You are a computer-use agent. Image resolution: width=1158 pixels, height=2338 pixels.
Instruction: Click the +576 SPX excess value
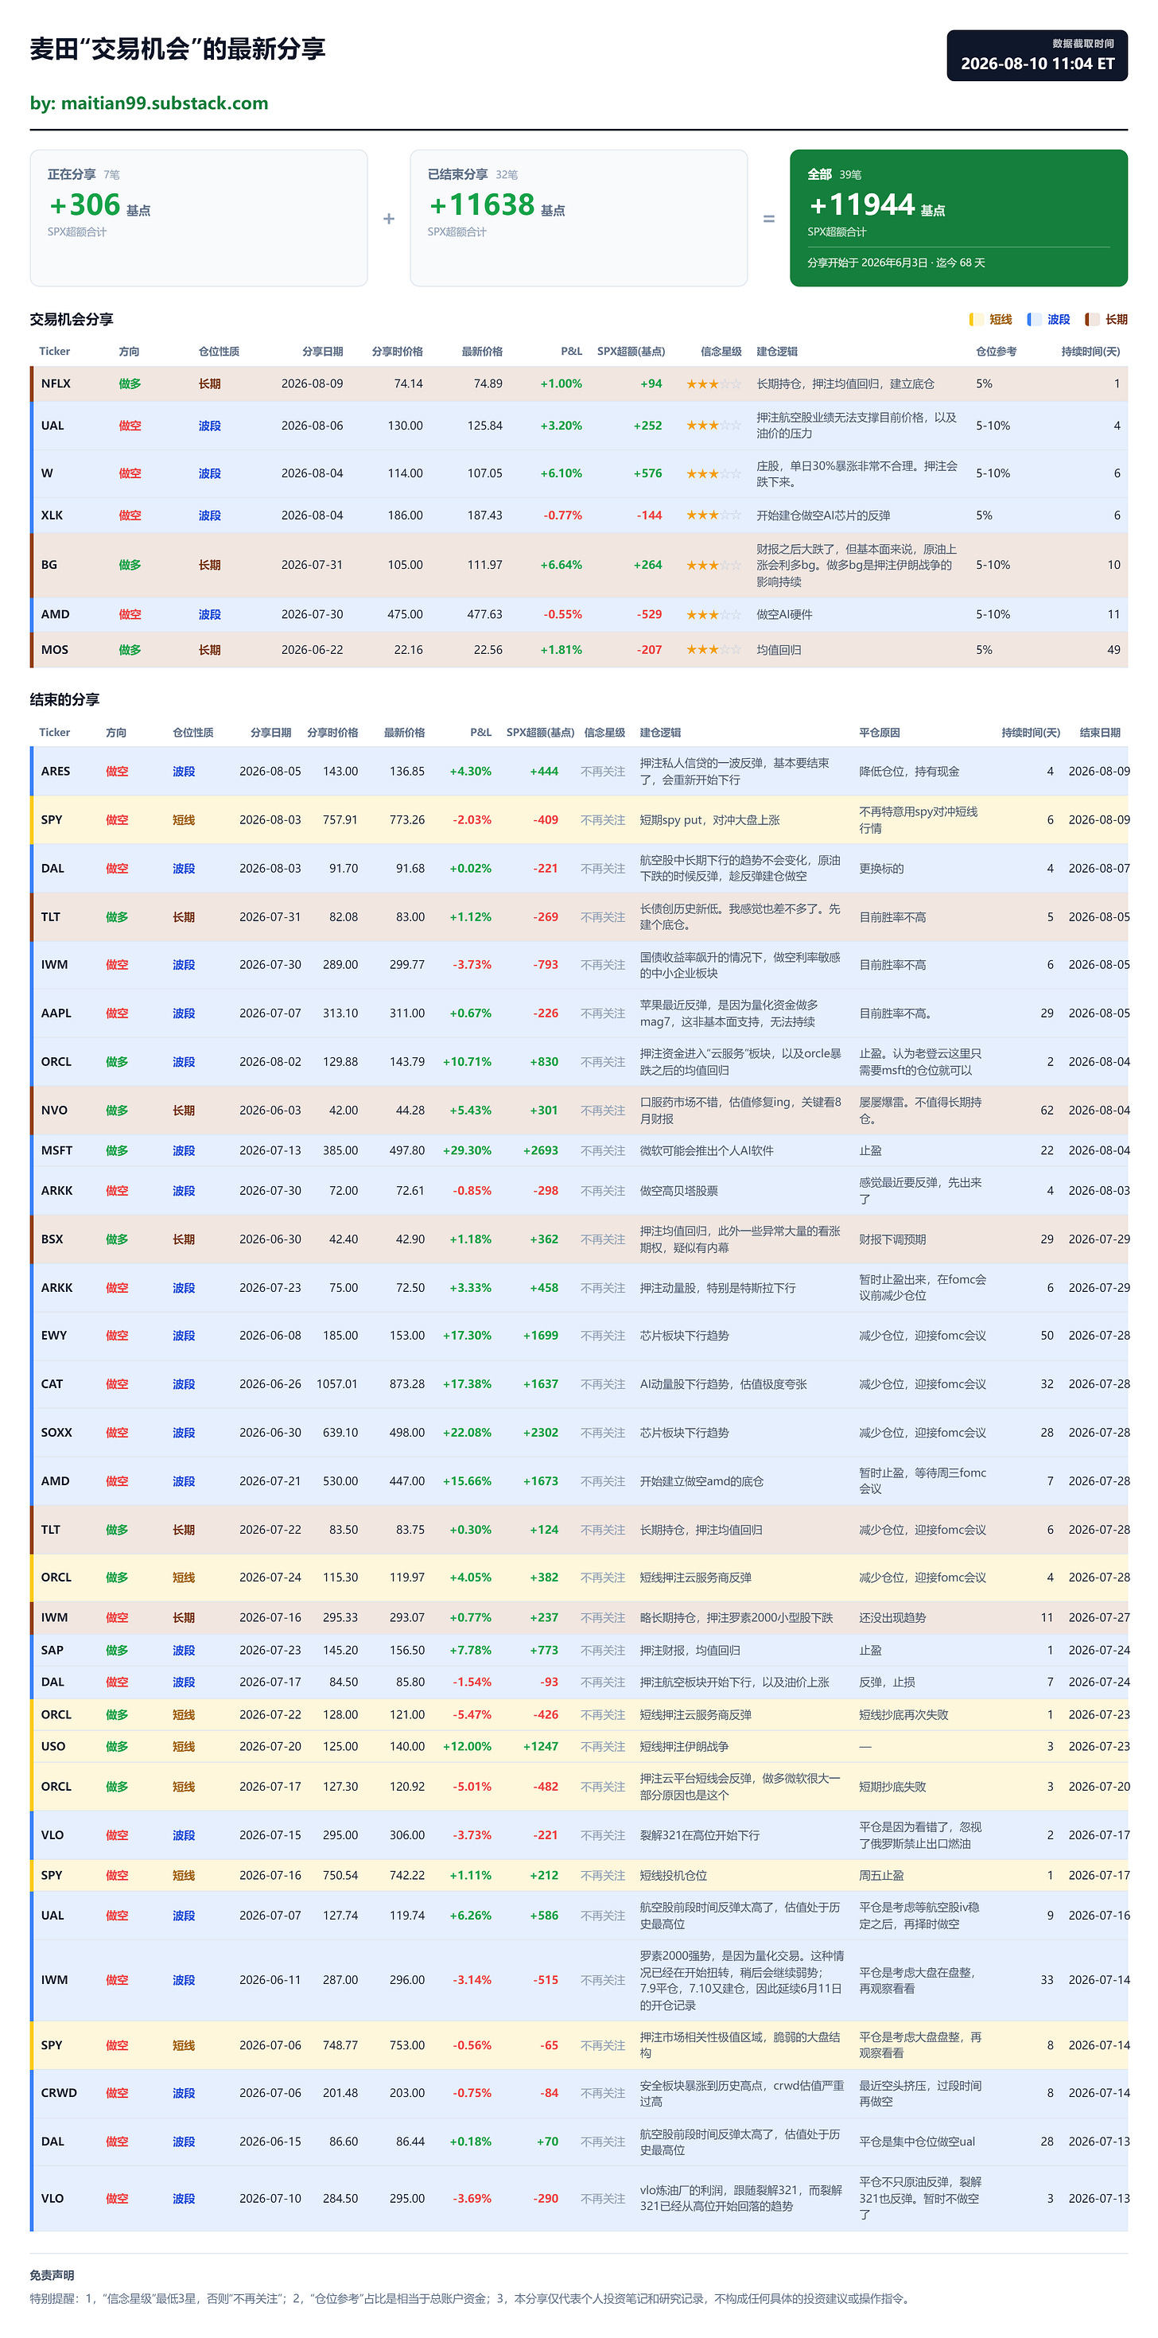pos(648,473)
